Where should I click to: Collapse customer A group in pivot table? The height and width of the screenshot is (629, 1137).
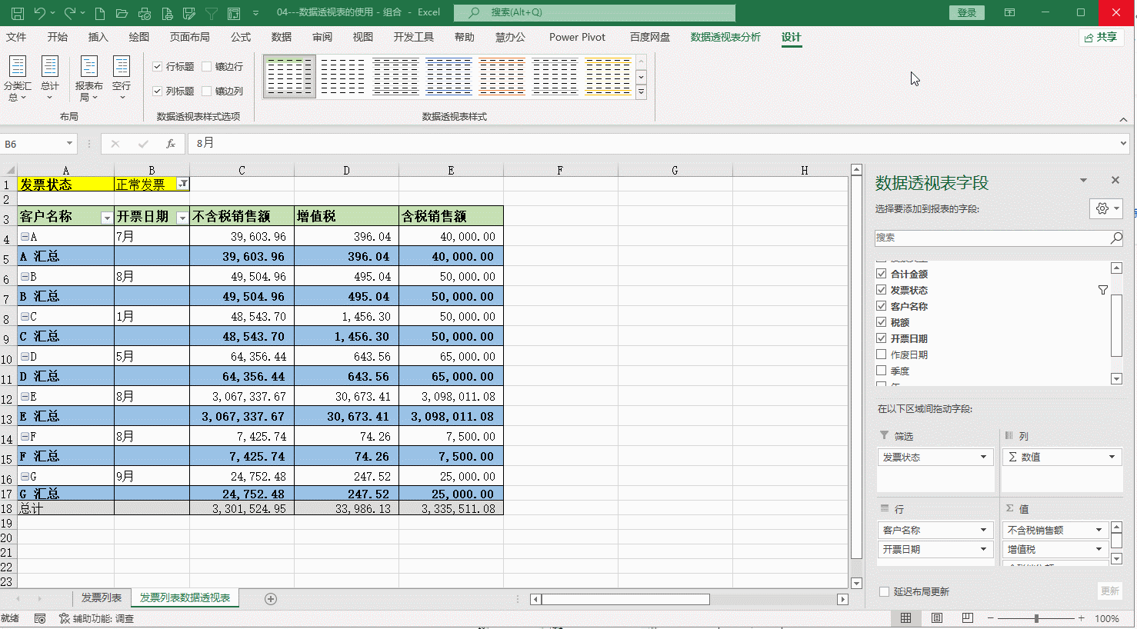(x=25, y=237)
